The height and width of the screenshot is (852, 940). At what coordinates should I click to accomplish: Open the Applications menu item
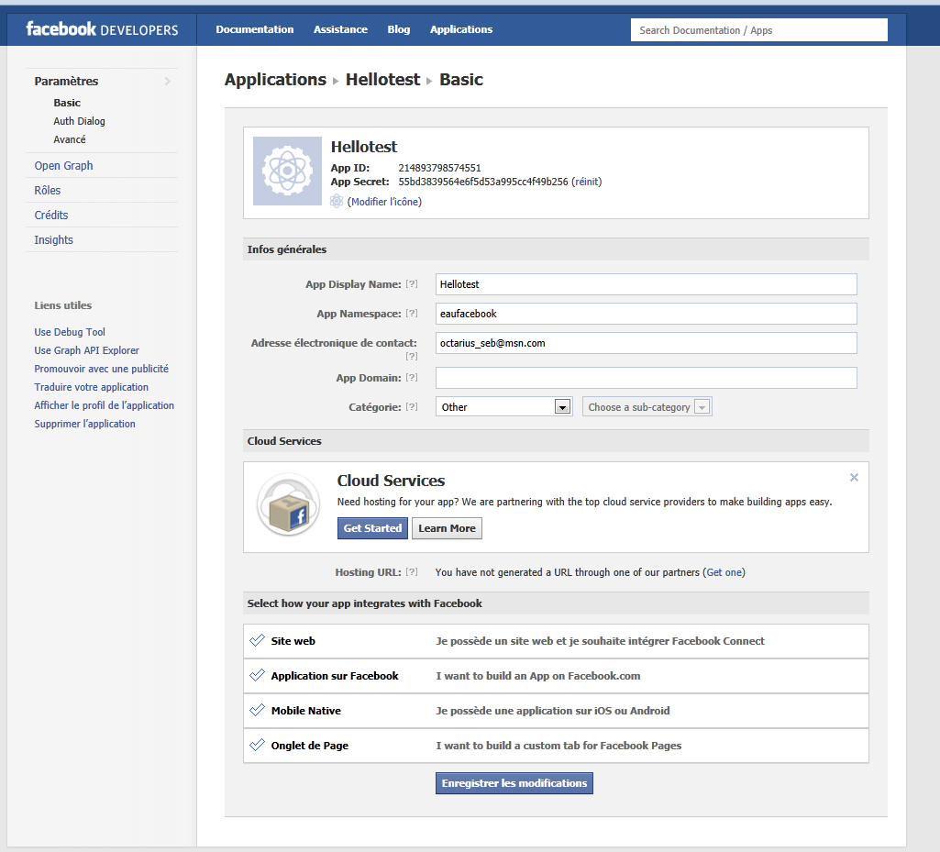tap(461, 29)
